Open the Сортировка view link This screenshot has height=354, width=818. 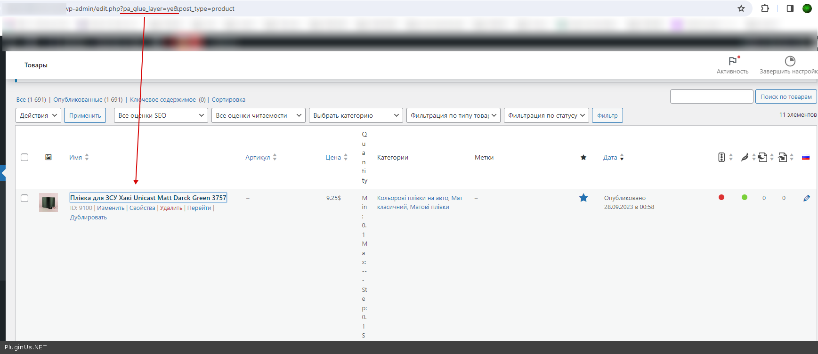228,100
